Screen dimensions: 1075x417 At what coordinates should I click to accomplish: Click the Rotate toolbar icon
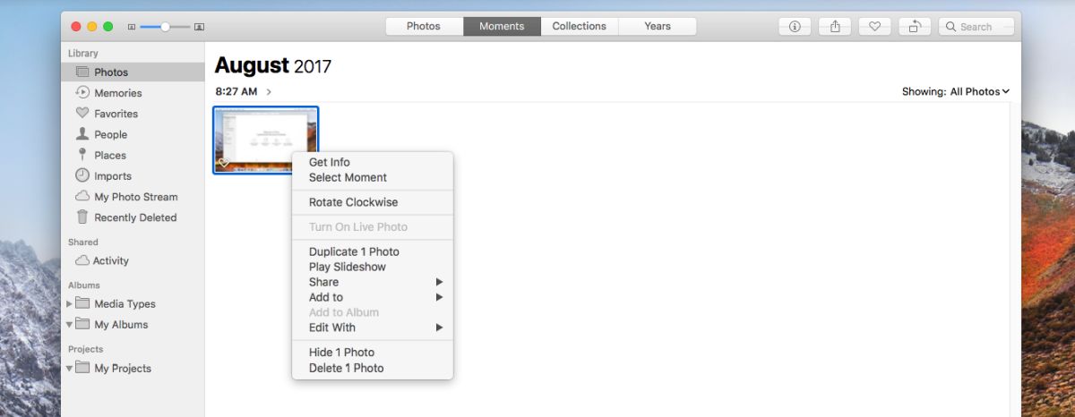[915, 27]
